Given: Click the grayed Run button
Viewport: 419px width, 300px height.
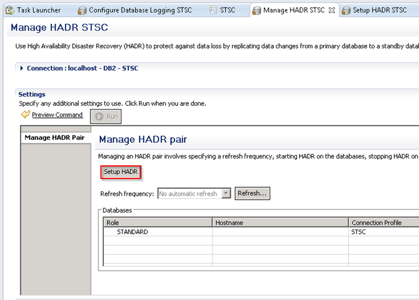Looking at the screenshot, I should tap(106, 117).
